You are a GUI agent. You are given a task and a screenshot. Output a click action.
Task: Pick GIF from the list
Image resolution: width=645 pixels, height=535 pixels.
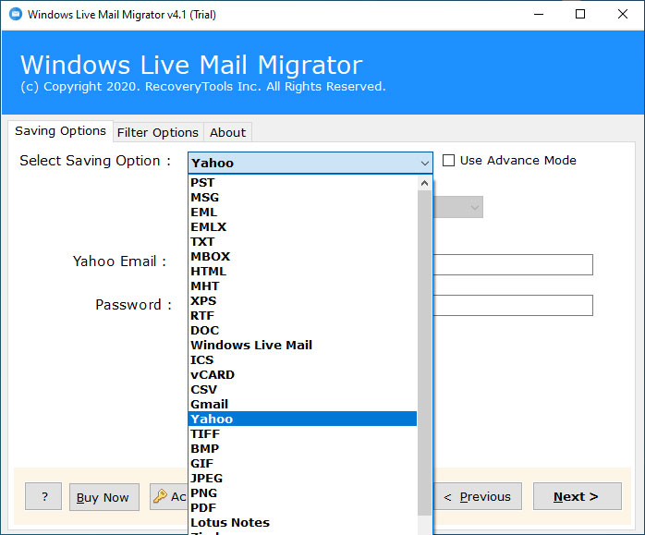tap(303, 464)
